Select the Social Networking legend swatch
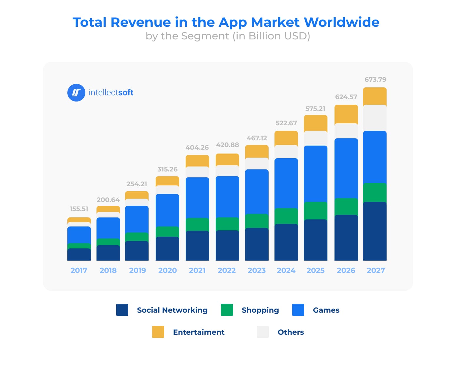The width and height of the screenshot is (456, 365). pyautogui.click(x=122, y=310)
